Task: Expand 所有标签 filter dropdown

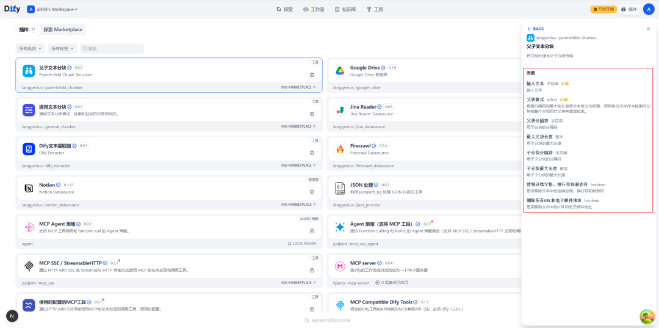Action: tap(62, 48)
